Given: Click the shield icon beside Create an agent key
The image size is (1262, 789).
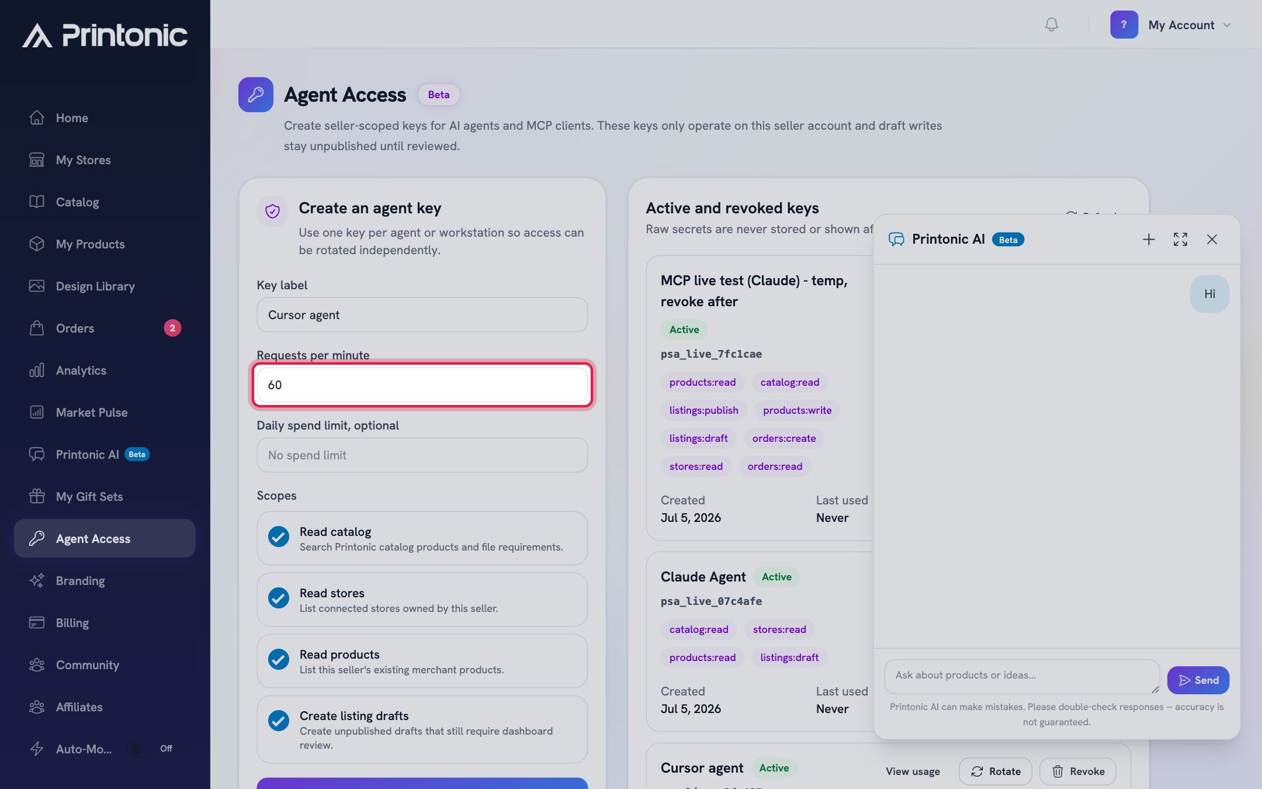Looking at the screenshot, I should [272, 211].
